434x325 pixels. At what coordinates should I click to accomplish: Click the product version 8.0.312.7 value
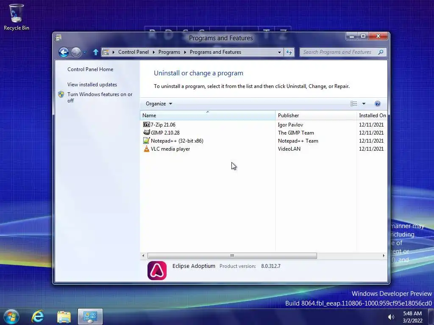pos(271,266)
